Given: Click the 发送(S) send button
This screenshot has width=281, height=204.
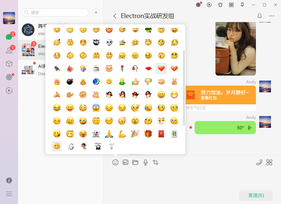Looking at the screenshot, I should 256,195.
